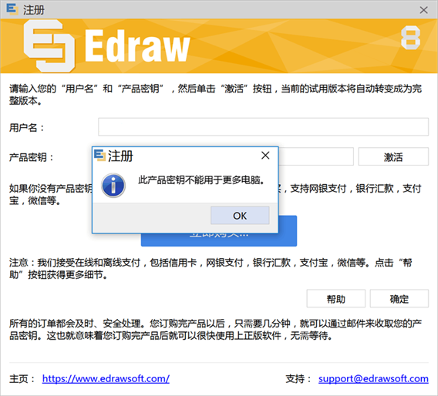Click the support@edrawsoft.com email link

pos(373,379)
